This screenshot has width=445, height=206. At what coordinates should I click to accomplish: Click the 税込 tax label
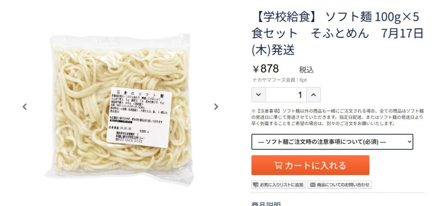(x=306, y=70)
